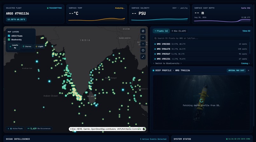Click the 42 casts value

click(x=243, y=44)
